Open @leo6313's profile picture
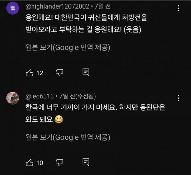 12,97
